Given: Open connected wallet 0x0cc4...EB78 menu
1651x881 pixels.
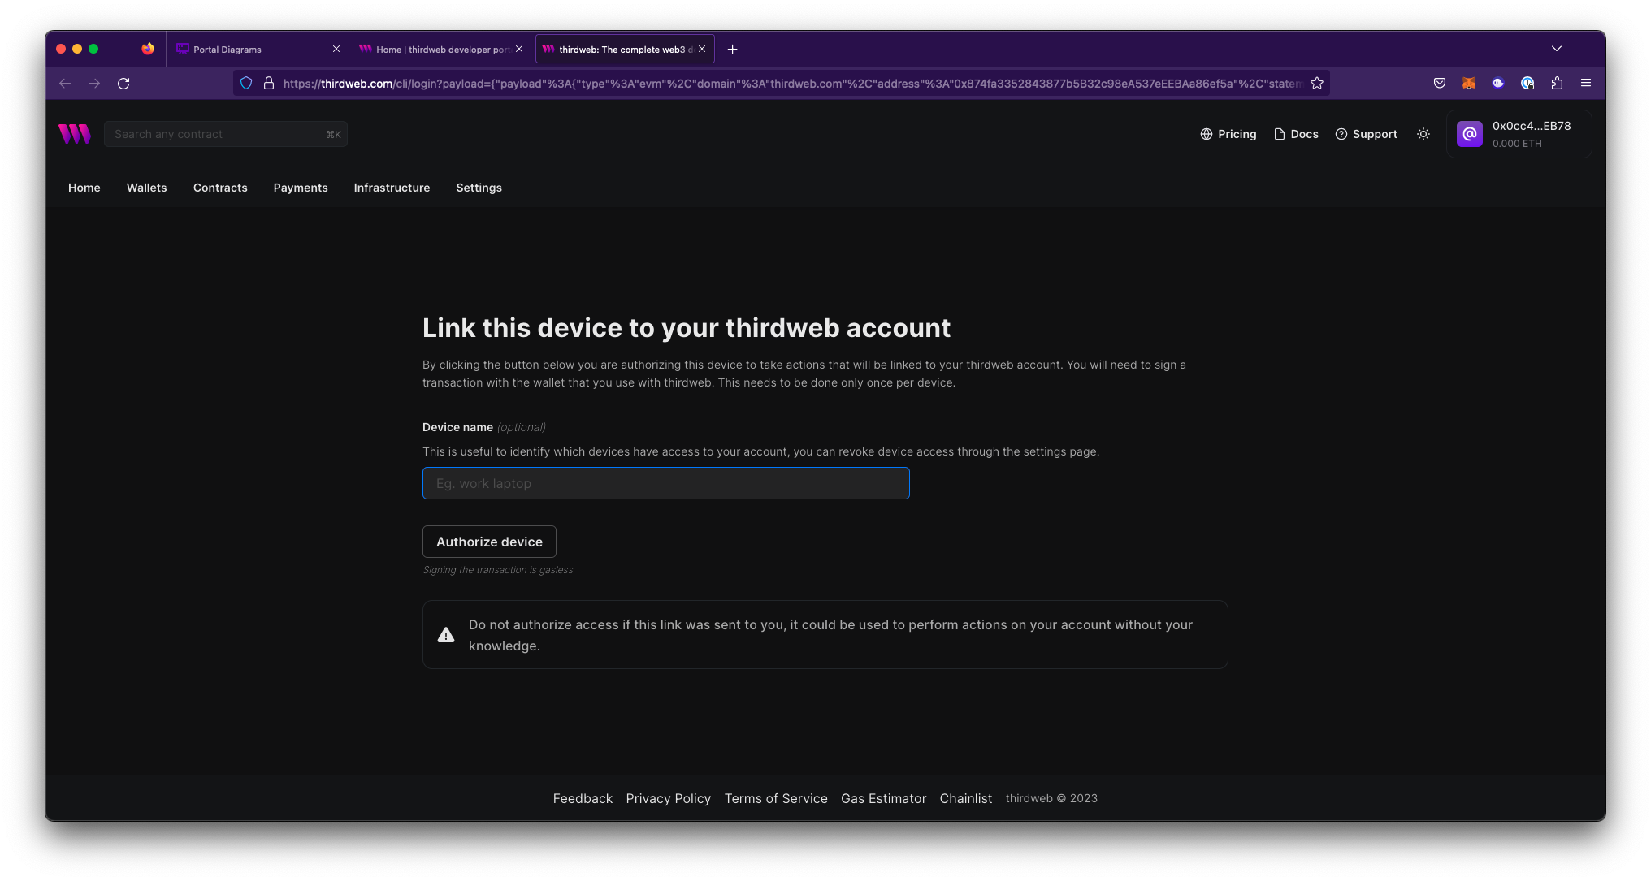Looking at the screenshot, I should click(1518, 134).
